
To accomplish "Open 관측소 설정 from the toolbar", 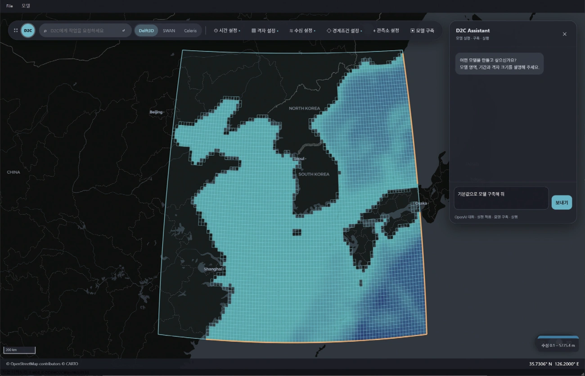I will 386,31.
